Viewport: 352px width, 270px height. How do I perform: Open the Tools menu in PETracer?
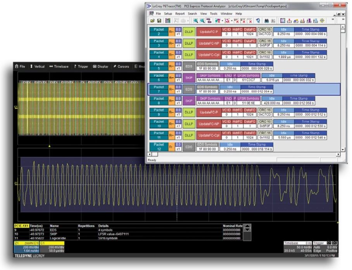click(x=214, y=14)
